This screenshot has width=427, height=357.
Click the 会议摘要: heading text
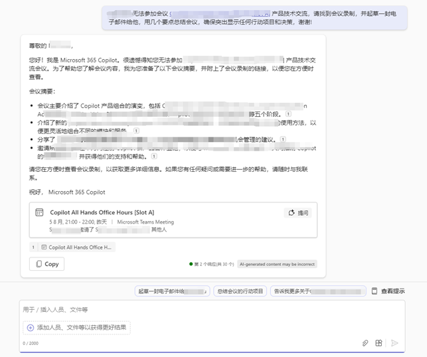pos(43,92)
